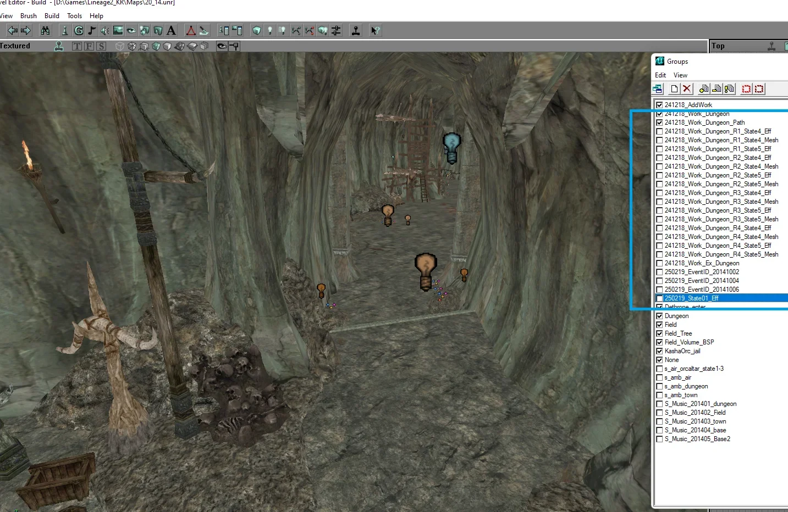Select 241218_Work_Dungeon_R2_State4_Eff row
This screenshot has width=788, height=512.
tap(721, 158)
